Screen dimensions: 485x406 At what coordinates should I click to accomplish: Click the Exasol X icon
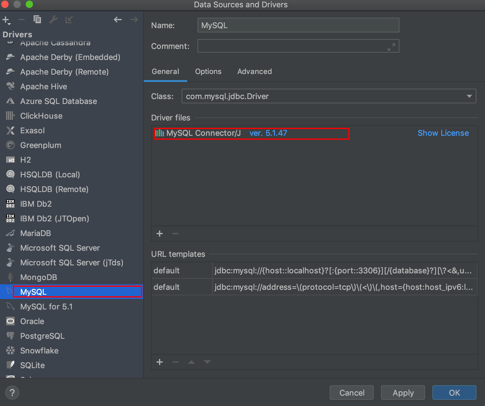(10, 131)
